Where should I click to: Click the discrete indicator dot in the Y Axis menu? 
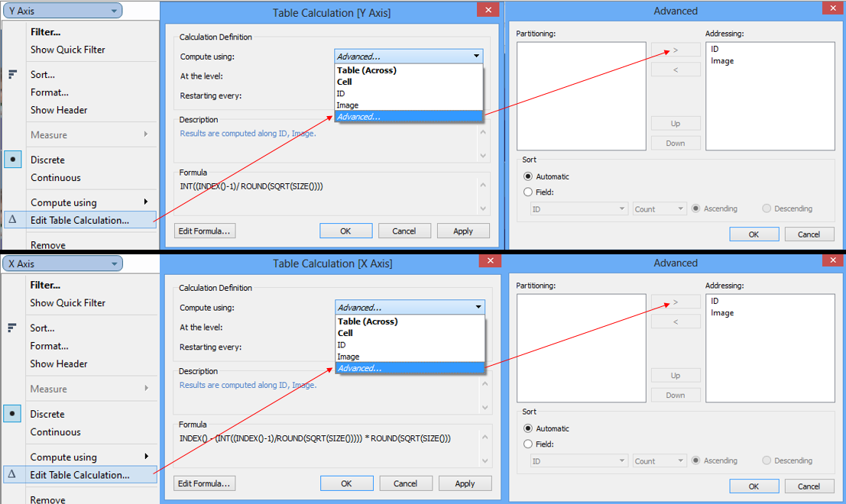click(x=12, y=159)
